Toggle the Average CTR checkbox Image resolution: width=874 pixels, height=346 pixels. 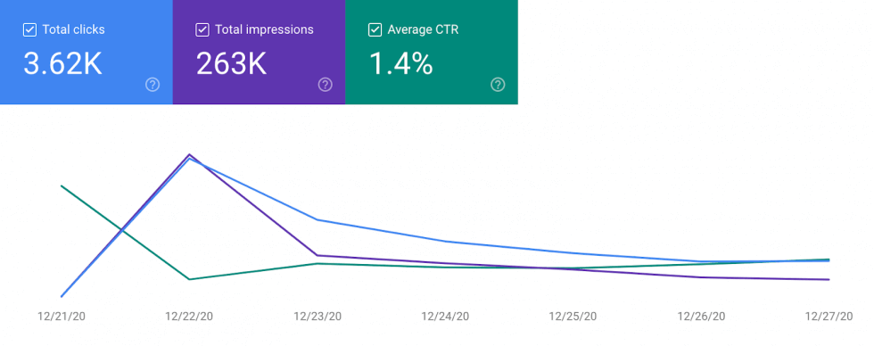pos(375,29)
